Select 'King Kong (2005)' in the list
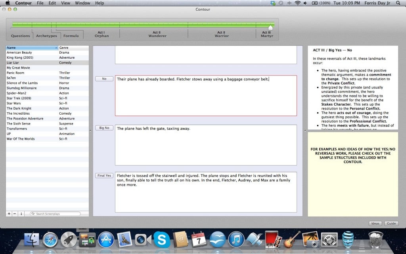The height and width of the screenshot is (254, 406). [x=48, y=58]
